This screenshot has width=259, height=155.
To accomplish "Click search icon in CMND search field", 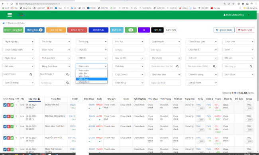I will click(x=214, y=66).
